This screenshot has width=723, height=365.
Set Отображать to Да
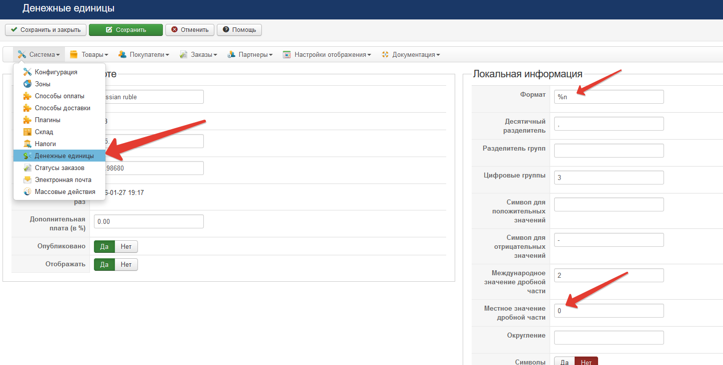pos(104,264)
